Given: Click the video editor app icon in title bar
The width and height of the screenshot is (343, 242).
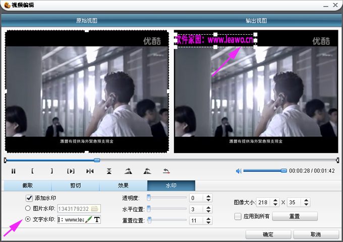Looking at the screenshot, I should (x=7, y=5).
